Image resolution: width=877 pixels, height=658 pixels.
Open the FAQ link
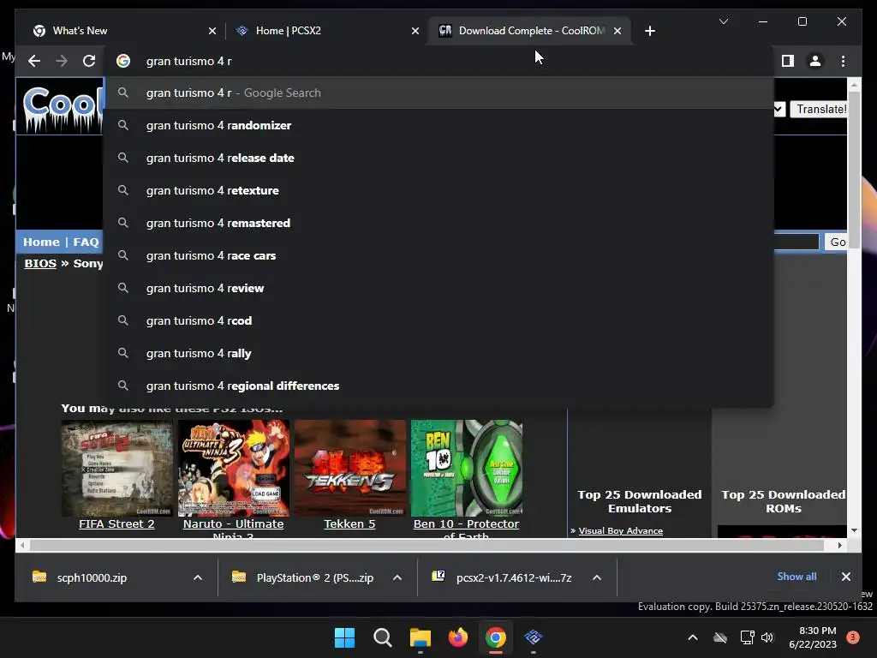pos(86,242)
